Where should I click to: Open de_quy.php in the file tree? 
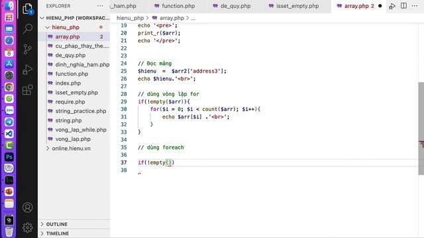(74, 56)
